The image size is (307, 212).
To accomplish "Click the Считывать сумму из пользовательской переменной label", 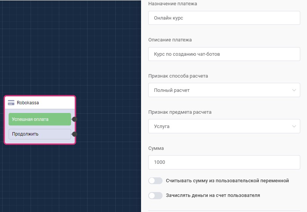I will [x=227, y=181].
